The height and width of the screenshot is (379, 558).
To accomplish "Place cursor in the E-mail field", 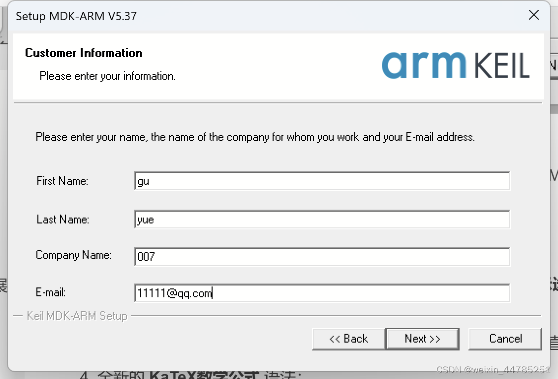I will [x=322, y=293].
